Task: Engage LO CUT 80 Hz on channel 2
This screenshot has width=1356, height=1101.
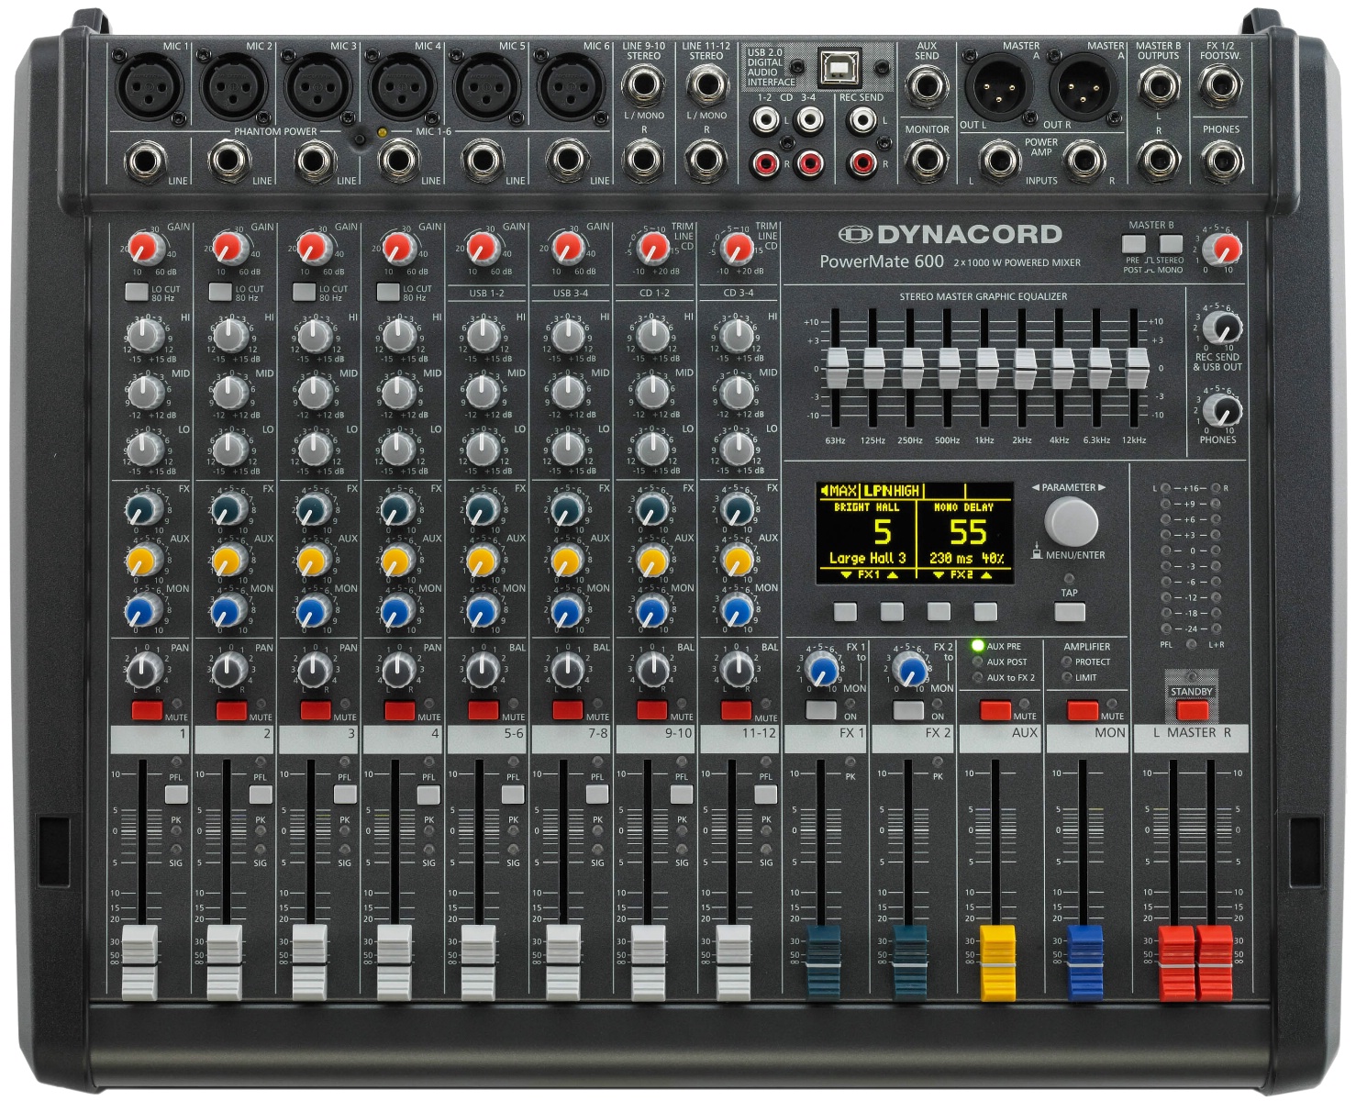Action: click(220, 292)
